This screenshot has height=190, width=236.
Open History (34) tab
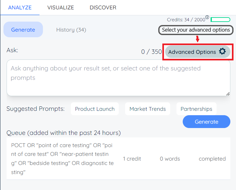[x=71, y=30]
